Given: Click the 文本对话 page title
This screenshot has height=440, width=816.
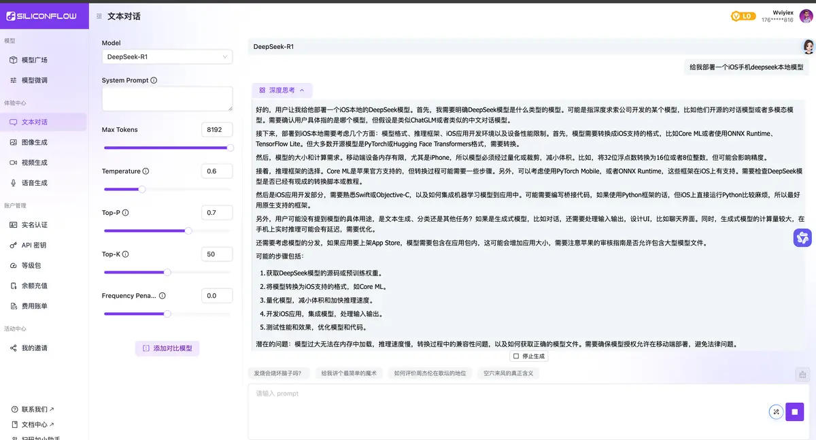Looking at the screenshot, I should (124, 16).
